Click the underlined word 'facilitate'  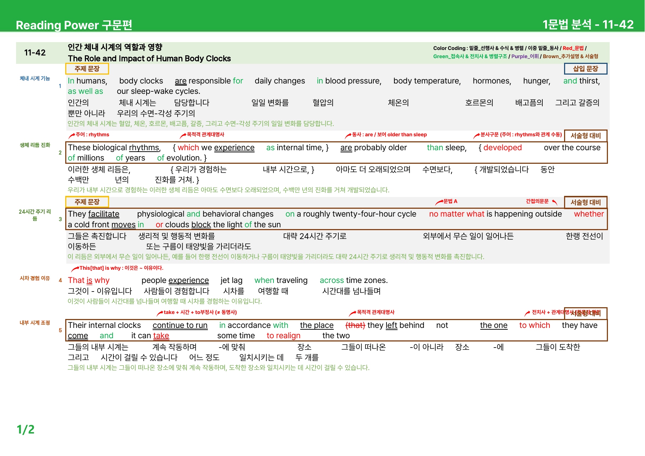[104, 214]
